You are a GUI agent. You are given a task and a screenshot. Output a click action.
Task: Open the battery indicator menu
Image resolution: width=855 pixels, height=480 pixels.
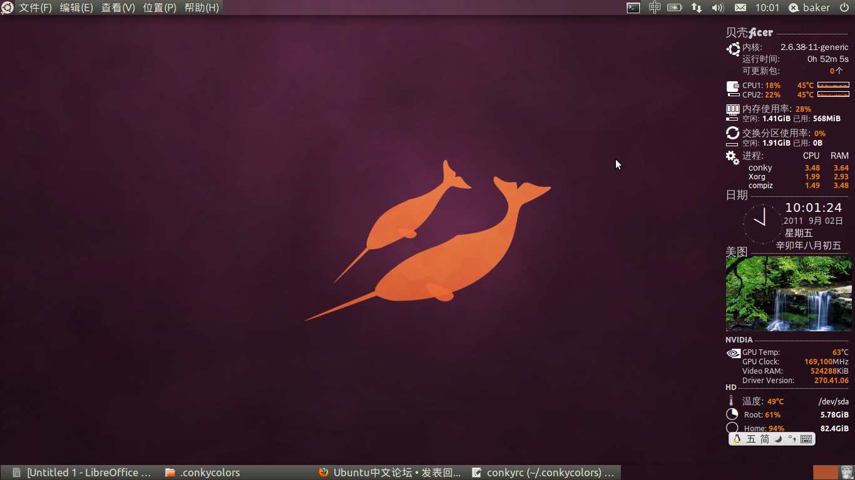pos(675,7)
